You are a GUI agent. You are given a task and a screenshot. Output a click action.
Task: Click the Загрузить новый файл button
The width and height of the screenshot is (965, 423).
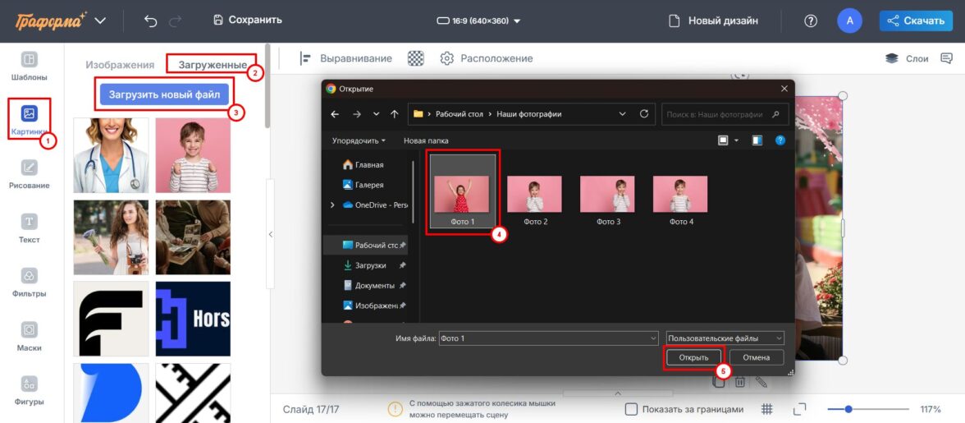click(x=164, y=94)
